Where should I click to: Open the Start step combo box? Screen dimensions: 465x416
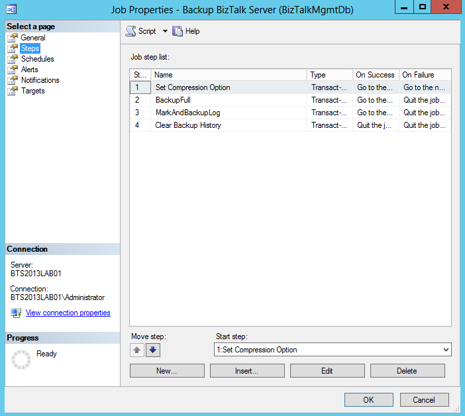click(333, 350)
